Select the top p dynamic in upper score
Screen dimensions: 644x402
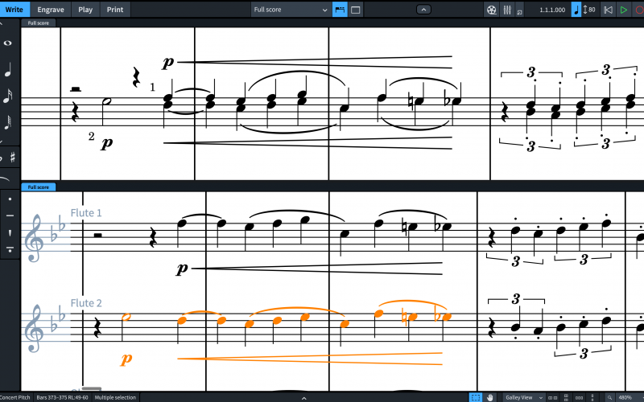click(x=168, y=63)
